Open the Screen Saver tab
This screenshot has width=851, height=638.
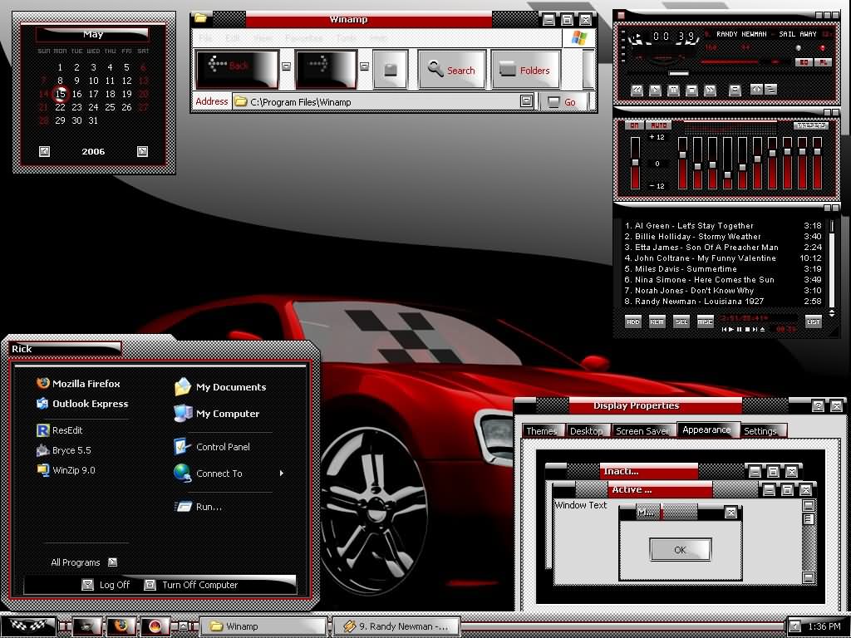642,431
